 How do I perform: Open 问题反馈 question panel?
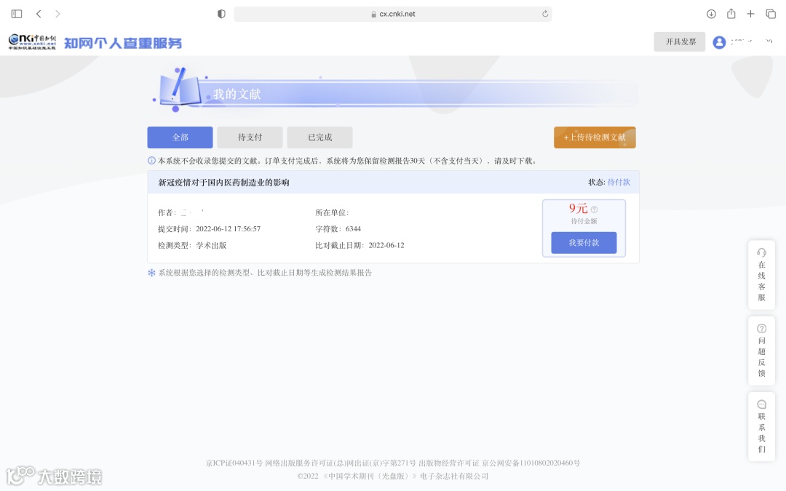761,351
